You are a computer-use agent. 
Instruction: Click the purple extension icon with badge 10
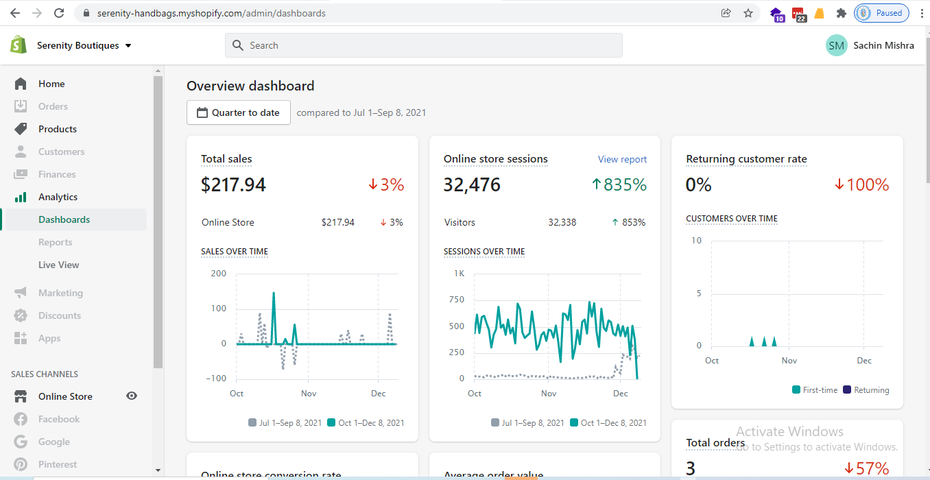777,14
